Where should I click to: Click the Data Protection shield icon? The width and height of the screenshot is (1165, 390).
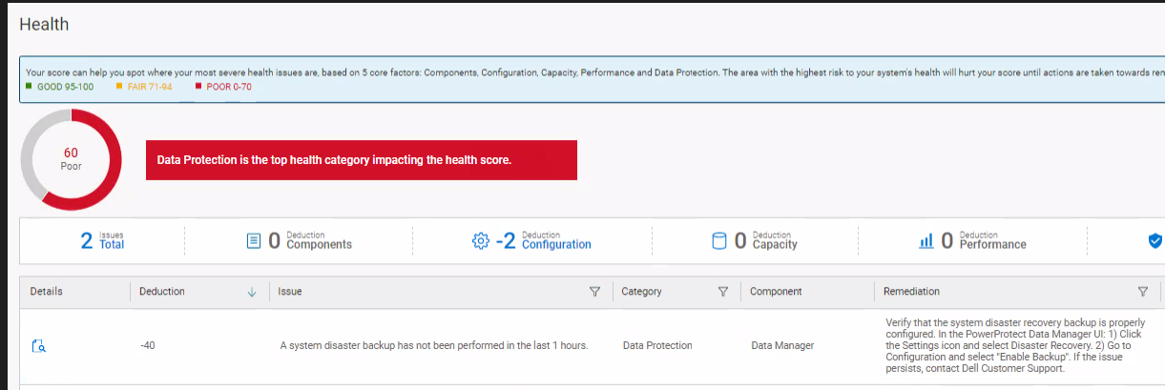[x=1155, y=241]
